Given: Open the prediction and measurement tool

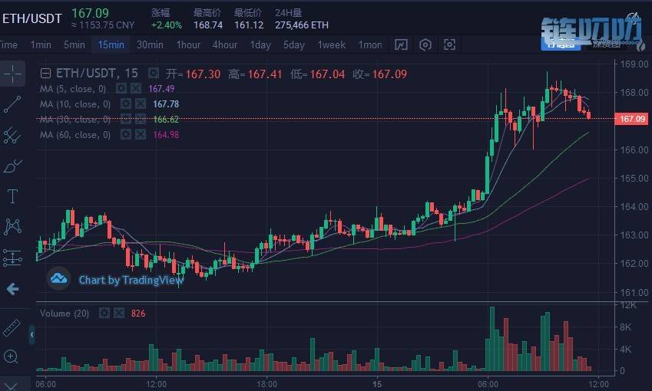Looking at the screenshot, I should point(12,258).
